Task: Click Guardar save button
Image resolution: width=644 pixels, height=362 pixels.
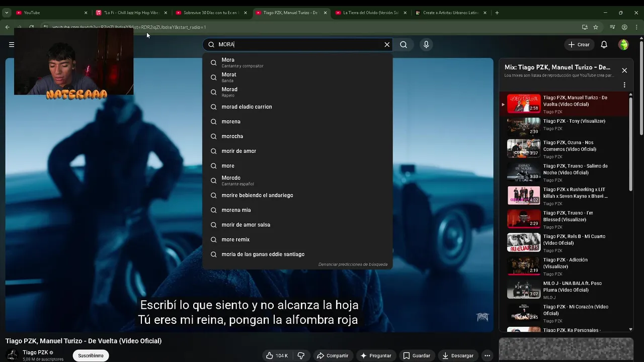Action: point(417,355)
